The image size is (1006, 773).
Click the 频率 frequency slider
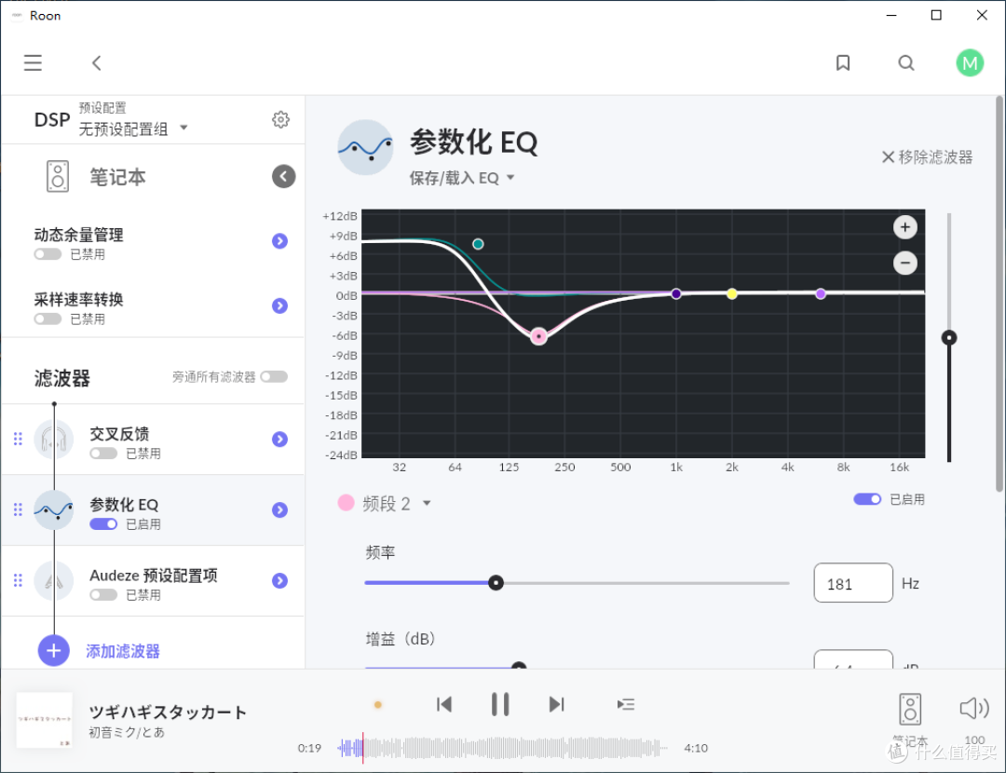(496, 582)
